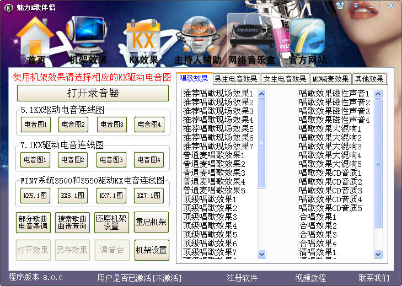Select 唱歌效果磁性声音1
Image resolution: width=402 pixels, height=286 pixels.
[334, 93]
